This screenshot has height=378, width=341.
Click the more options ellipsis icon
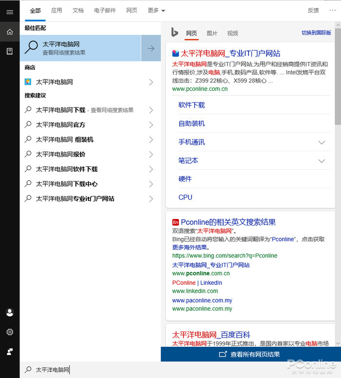pyautogui.click(x=333, y=10)
